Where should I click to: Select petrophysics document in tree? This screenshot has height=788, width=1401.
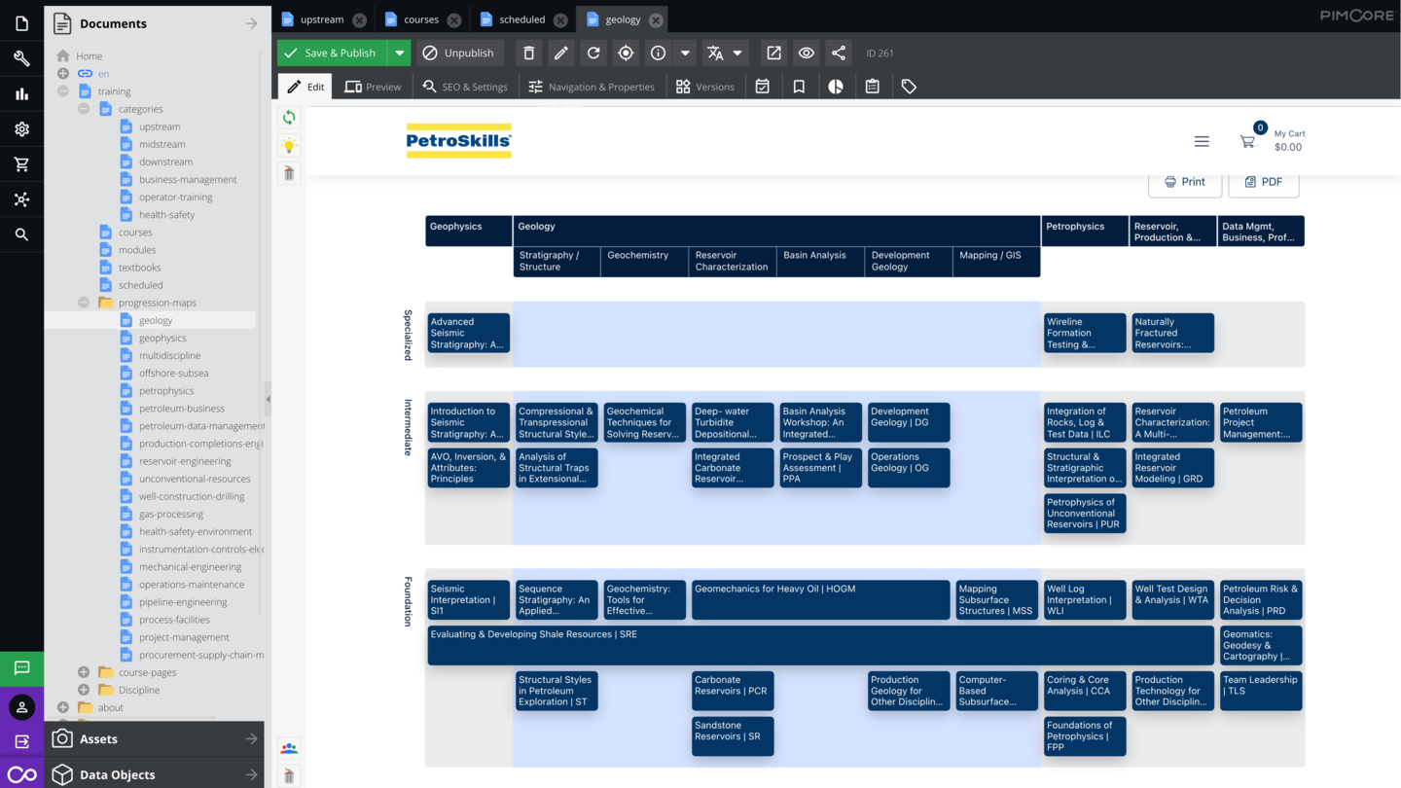click(166, 391)
